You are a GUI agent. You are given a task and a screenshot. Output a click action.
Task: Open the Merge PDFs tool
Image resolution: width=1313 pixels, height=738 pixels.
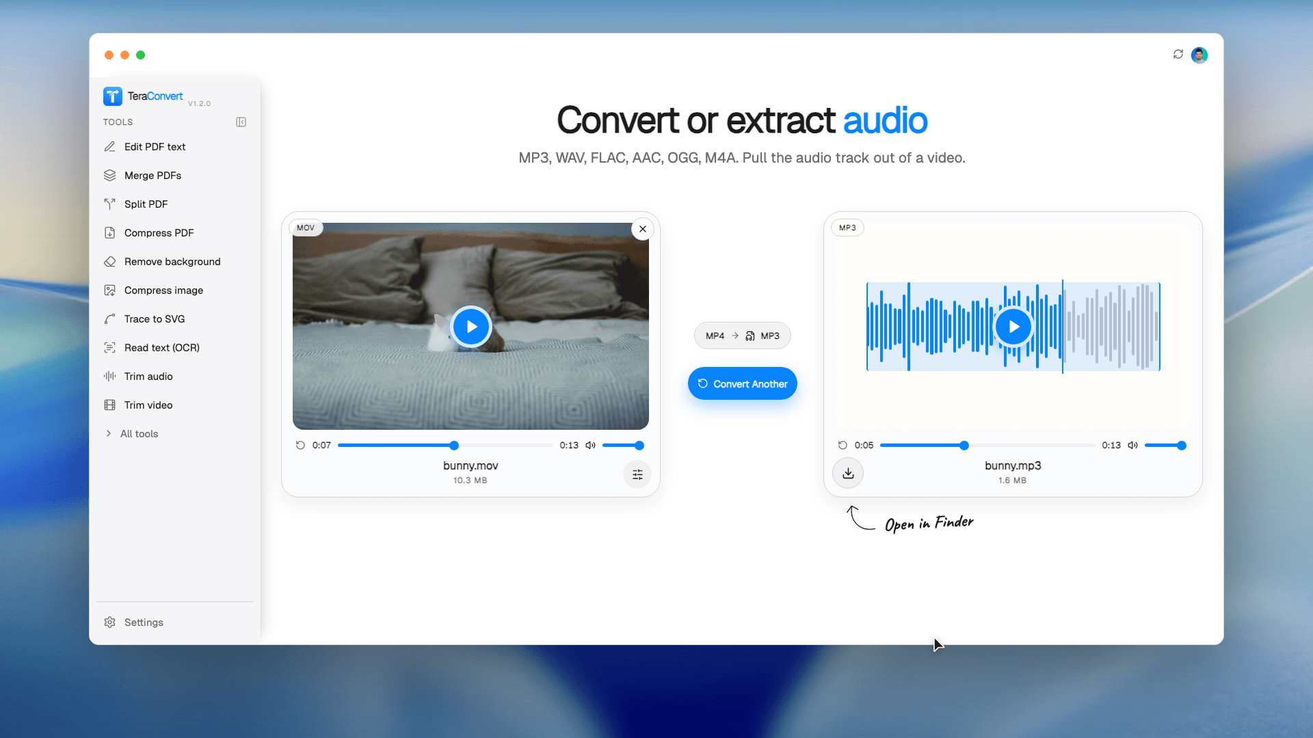coord(152,176)
